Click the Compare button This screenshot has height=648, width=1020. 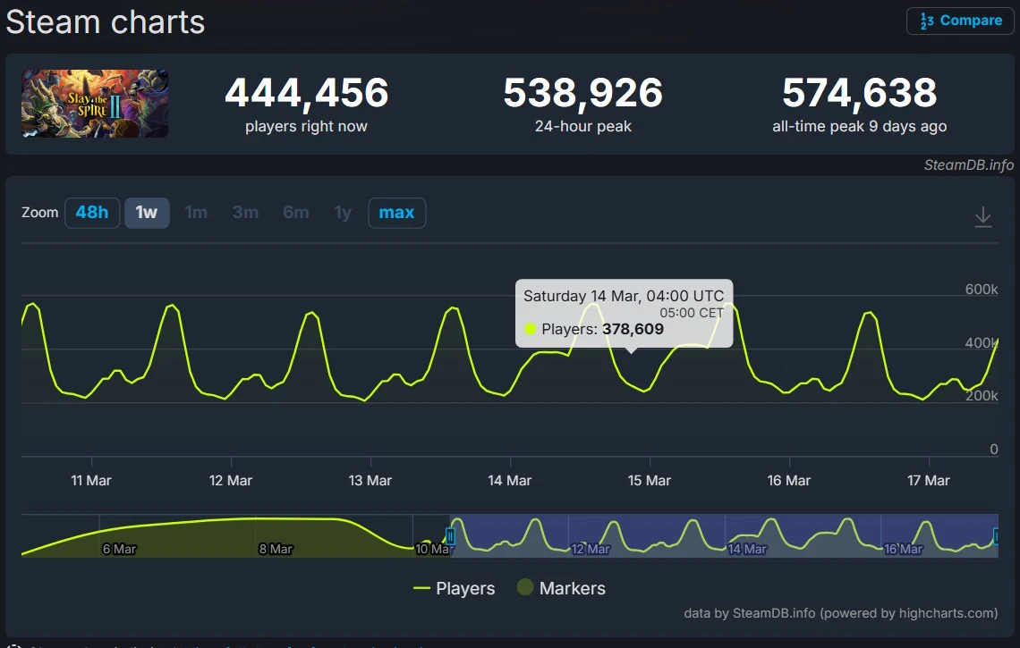(x=960, y=21)
